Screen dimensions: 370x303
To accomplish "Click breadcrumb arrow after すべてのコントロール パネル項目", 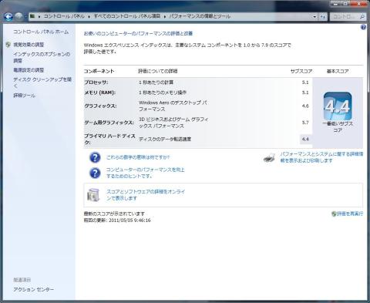I will [165, 16].
